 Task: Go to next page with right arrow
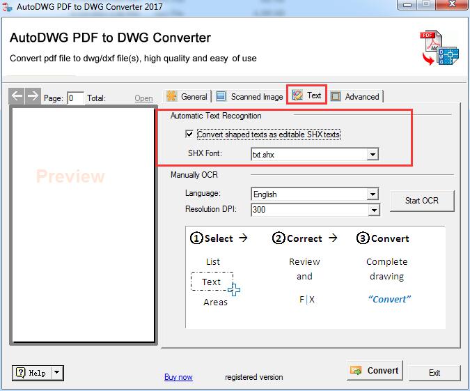tap(33, 96)
